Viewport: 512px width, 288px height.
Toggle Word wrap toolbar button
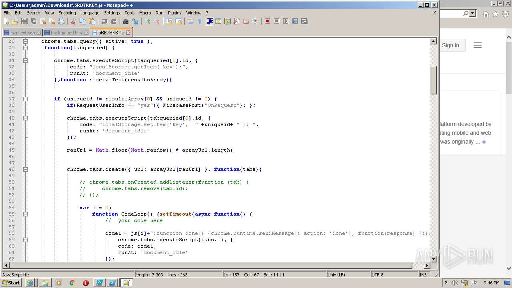pos(191,21)
